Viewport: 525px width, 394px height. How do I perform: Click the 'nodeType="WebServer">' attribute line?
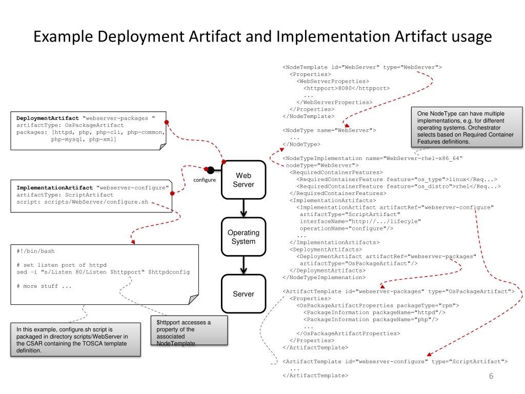[322, 166]
